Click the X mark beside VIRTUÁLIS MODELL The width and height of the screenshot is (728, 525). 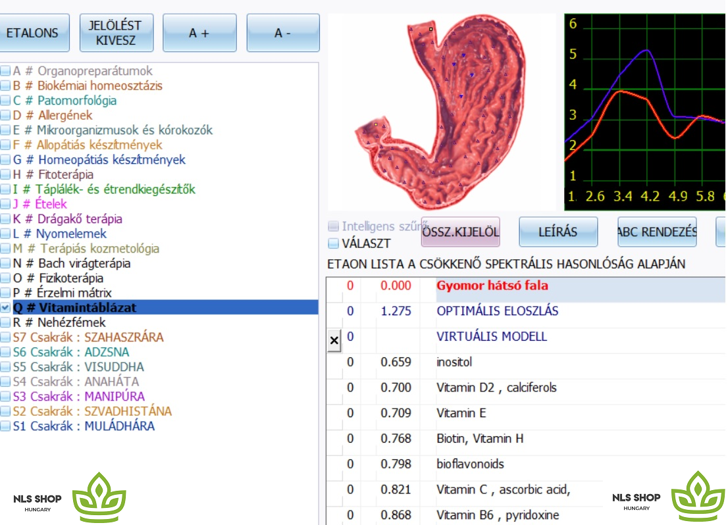point(334,341)
